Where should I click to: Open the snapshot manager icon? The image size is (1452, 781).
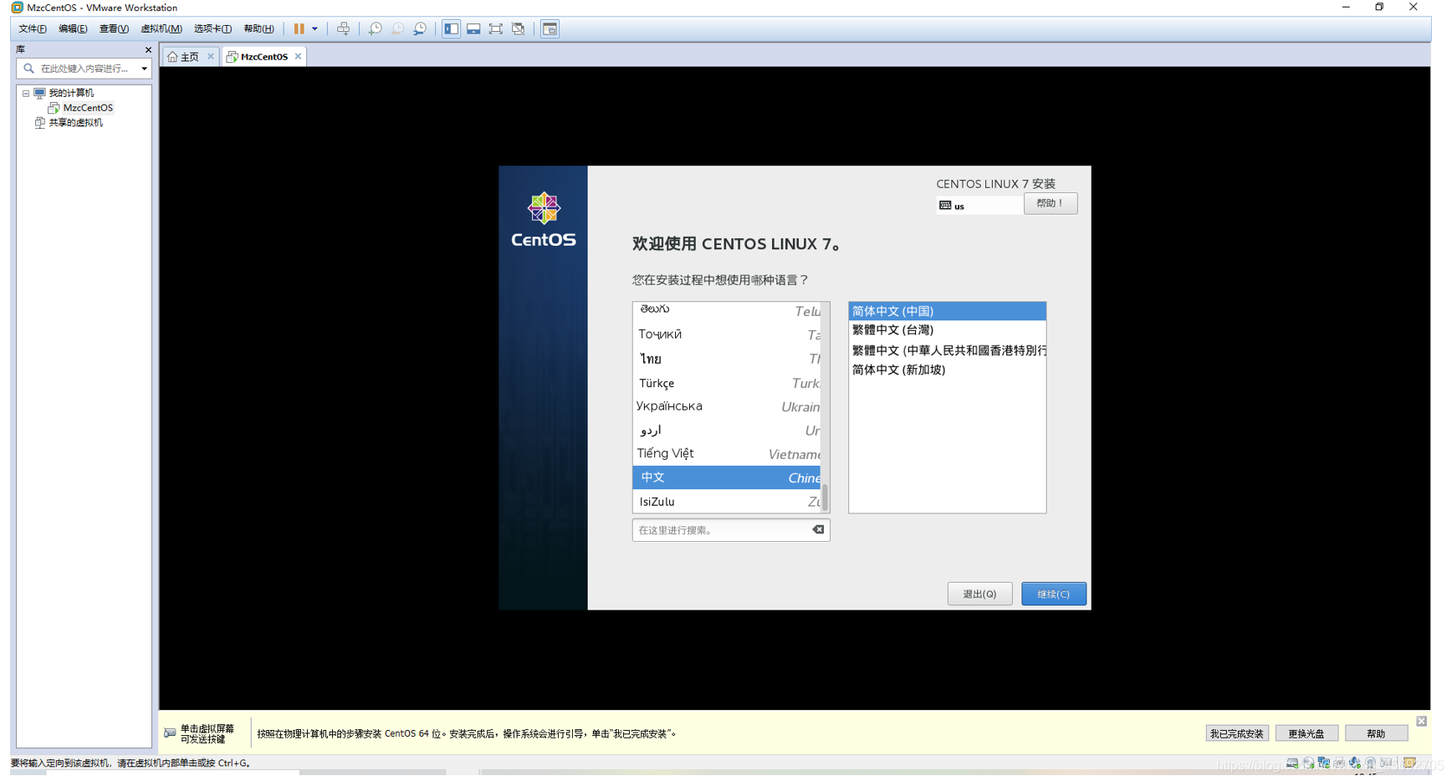click(420, 28)
